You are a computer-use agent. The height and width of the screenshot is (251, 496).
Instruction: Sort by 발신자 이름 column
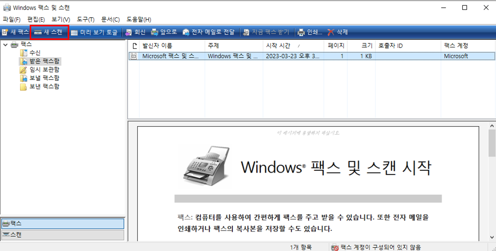click(x=172, y=46)
